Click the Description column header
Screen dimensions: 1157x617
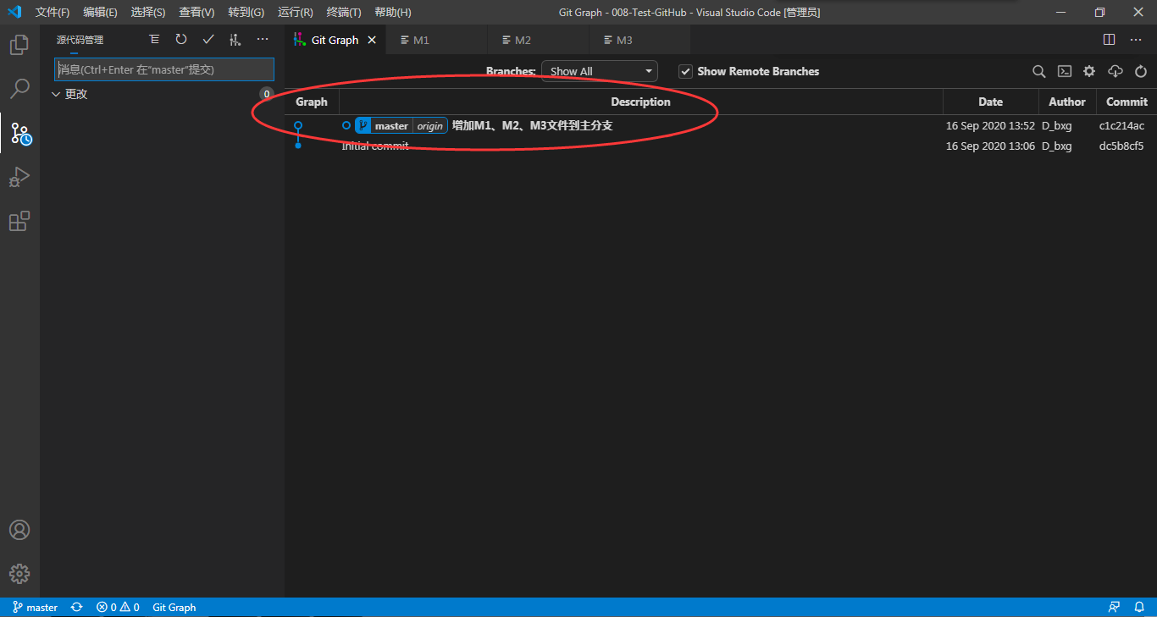[x=640, y=102]
